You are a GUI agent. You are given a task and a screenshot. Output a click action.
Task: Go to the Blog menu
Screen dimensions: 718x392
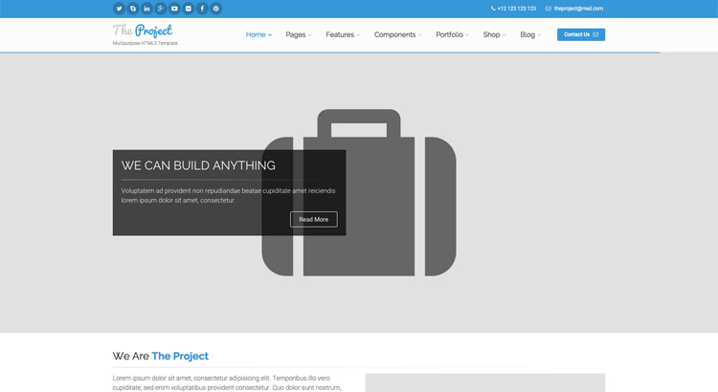530,34
